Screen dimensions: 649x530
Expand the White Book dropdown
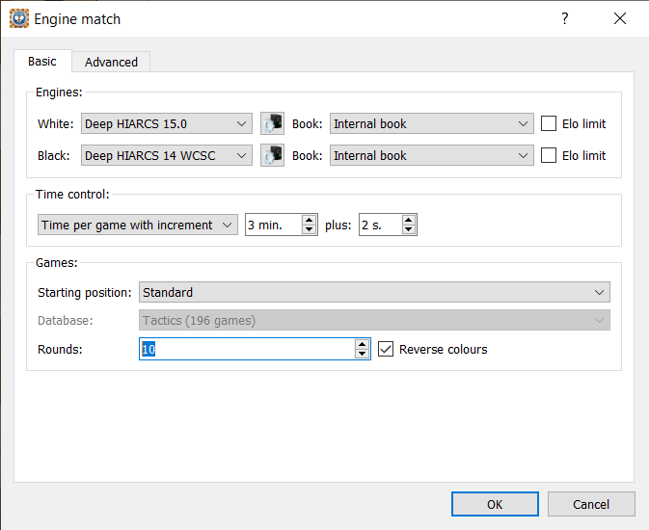431,123
